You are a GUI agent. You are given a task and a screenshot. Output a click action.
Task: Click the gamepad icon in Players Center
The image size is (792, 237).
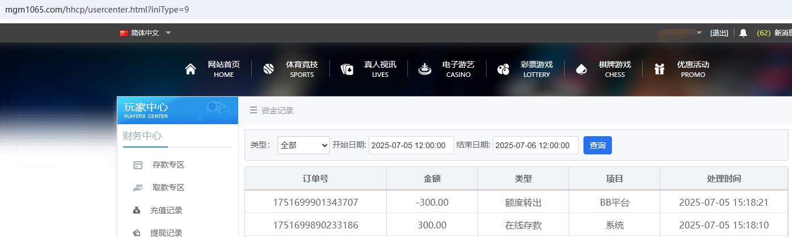(x=217, y=108)
